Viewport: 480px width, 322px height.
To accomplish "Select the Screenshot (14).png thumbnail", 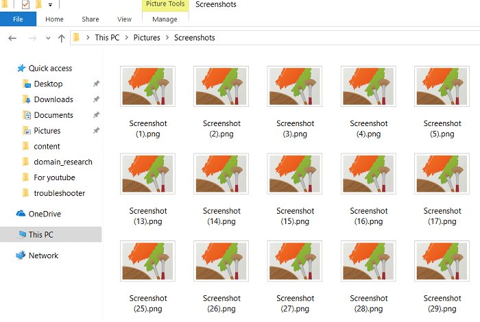I will pos(221,174).
